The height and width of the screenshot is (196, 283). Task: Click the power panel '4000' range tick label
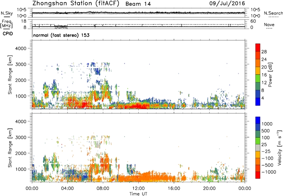coord(21,48)
